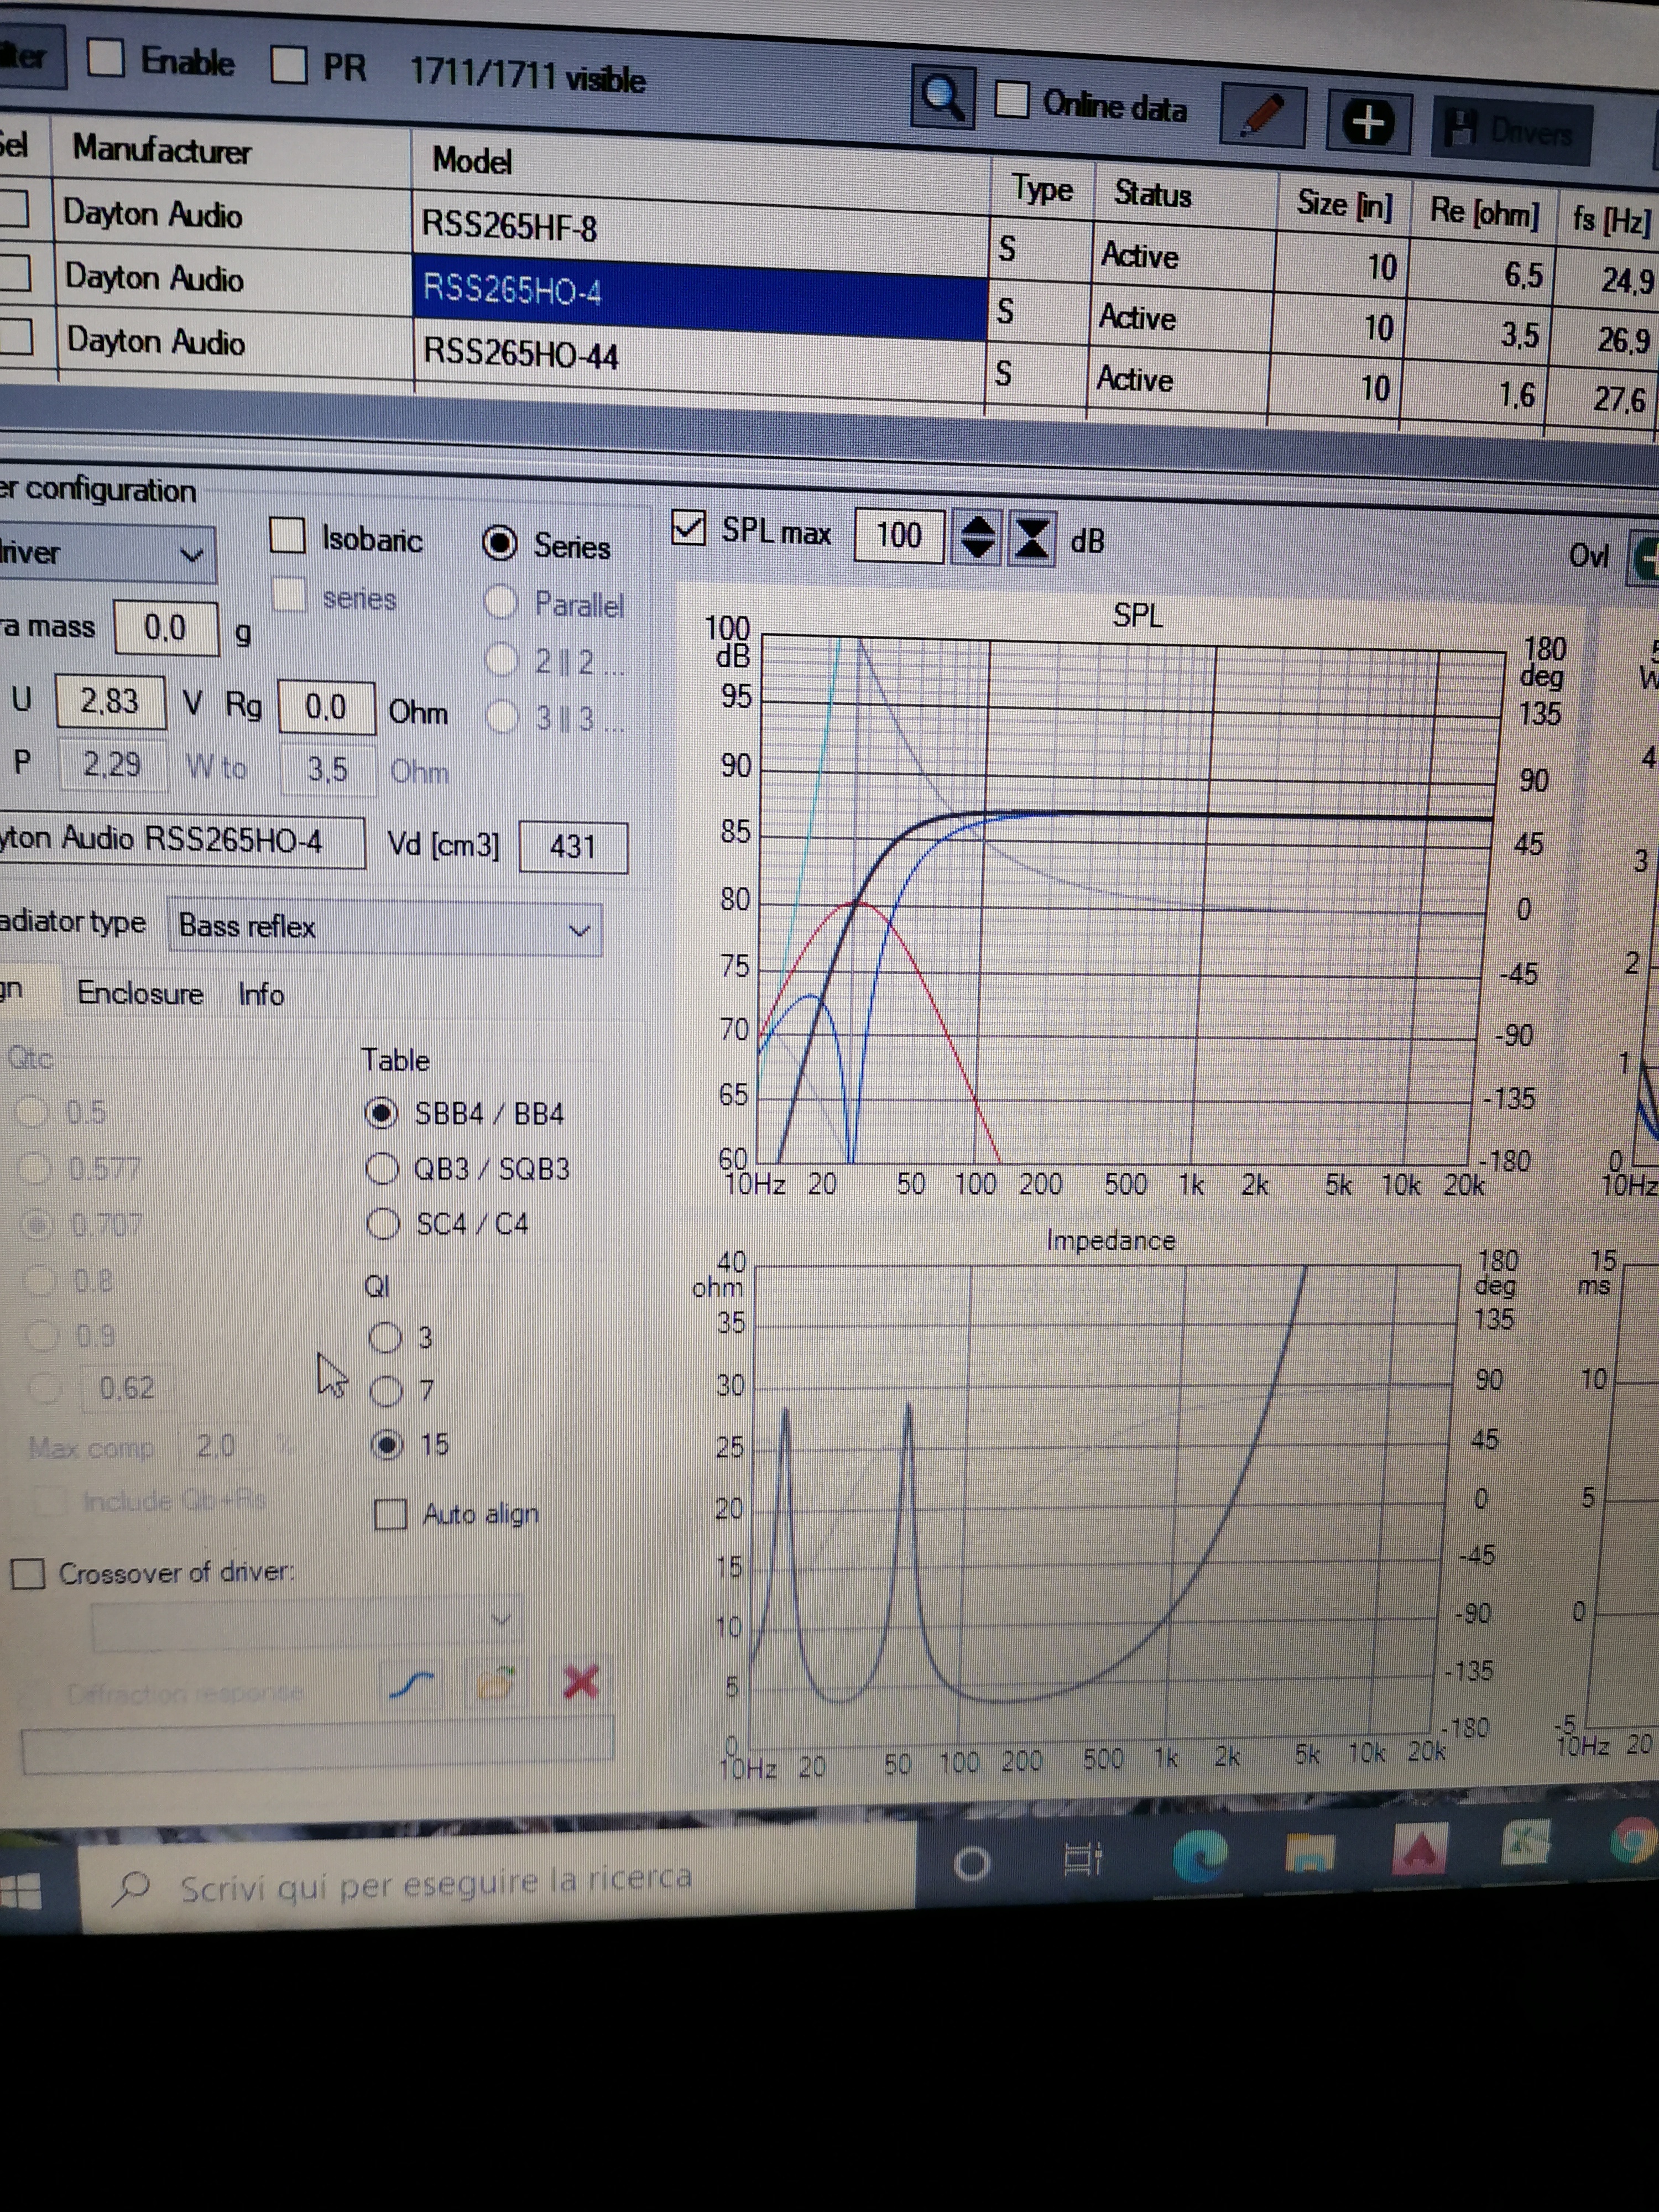This screenshot has width=1659, height=2212.
Task: Select the highlighted RSS265HO-4 row
Action: point(699,297)
